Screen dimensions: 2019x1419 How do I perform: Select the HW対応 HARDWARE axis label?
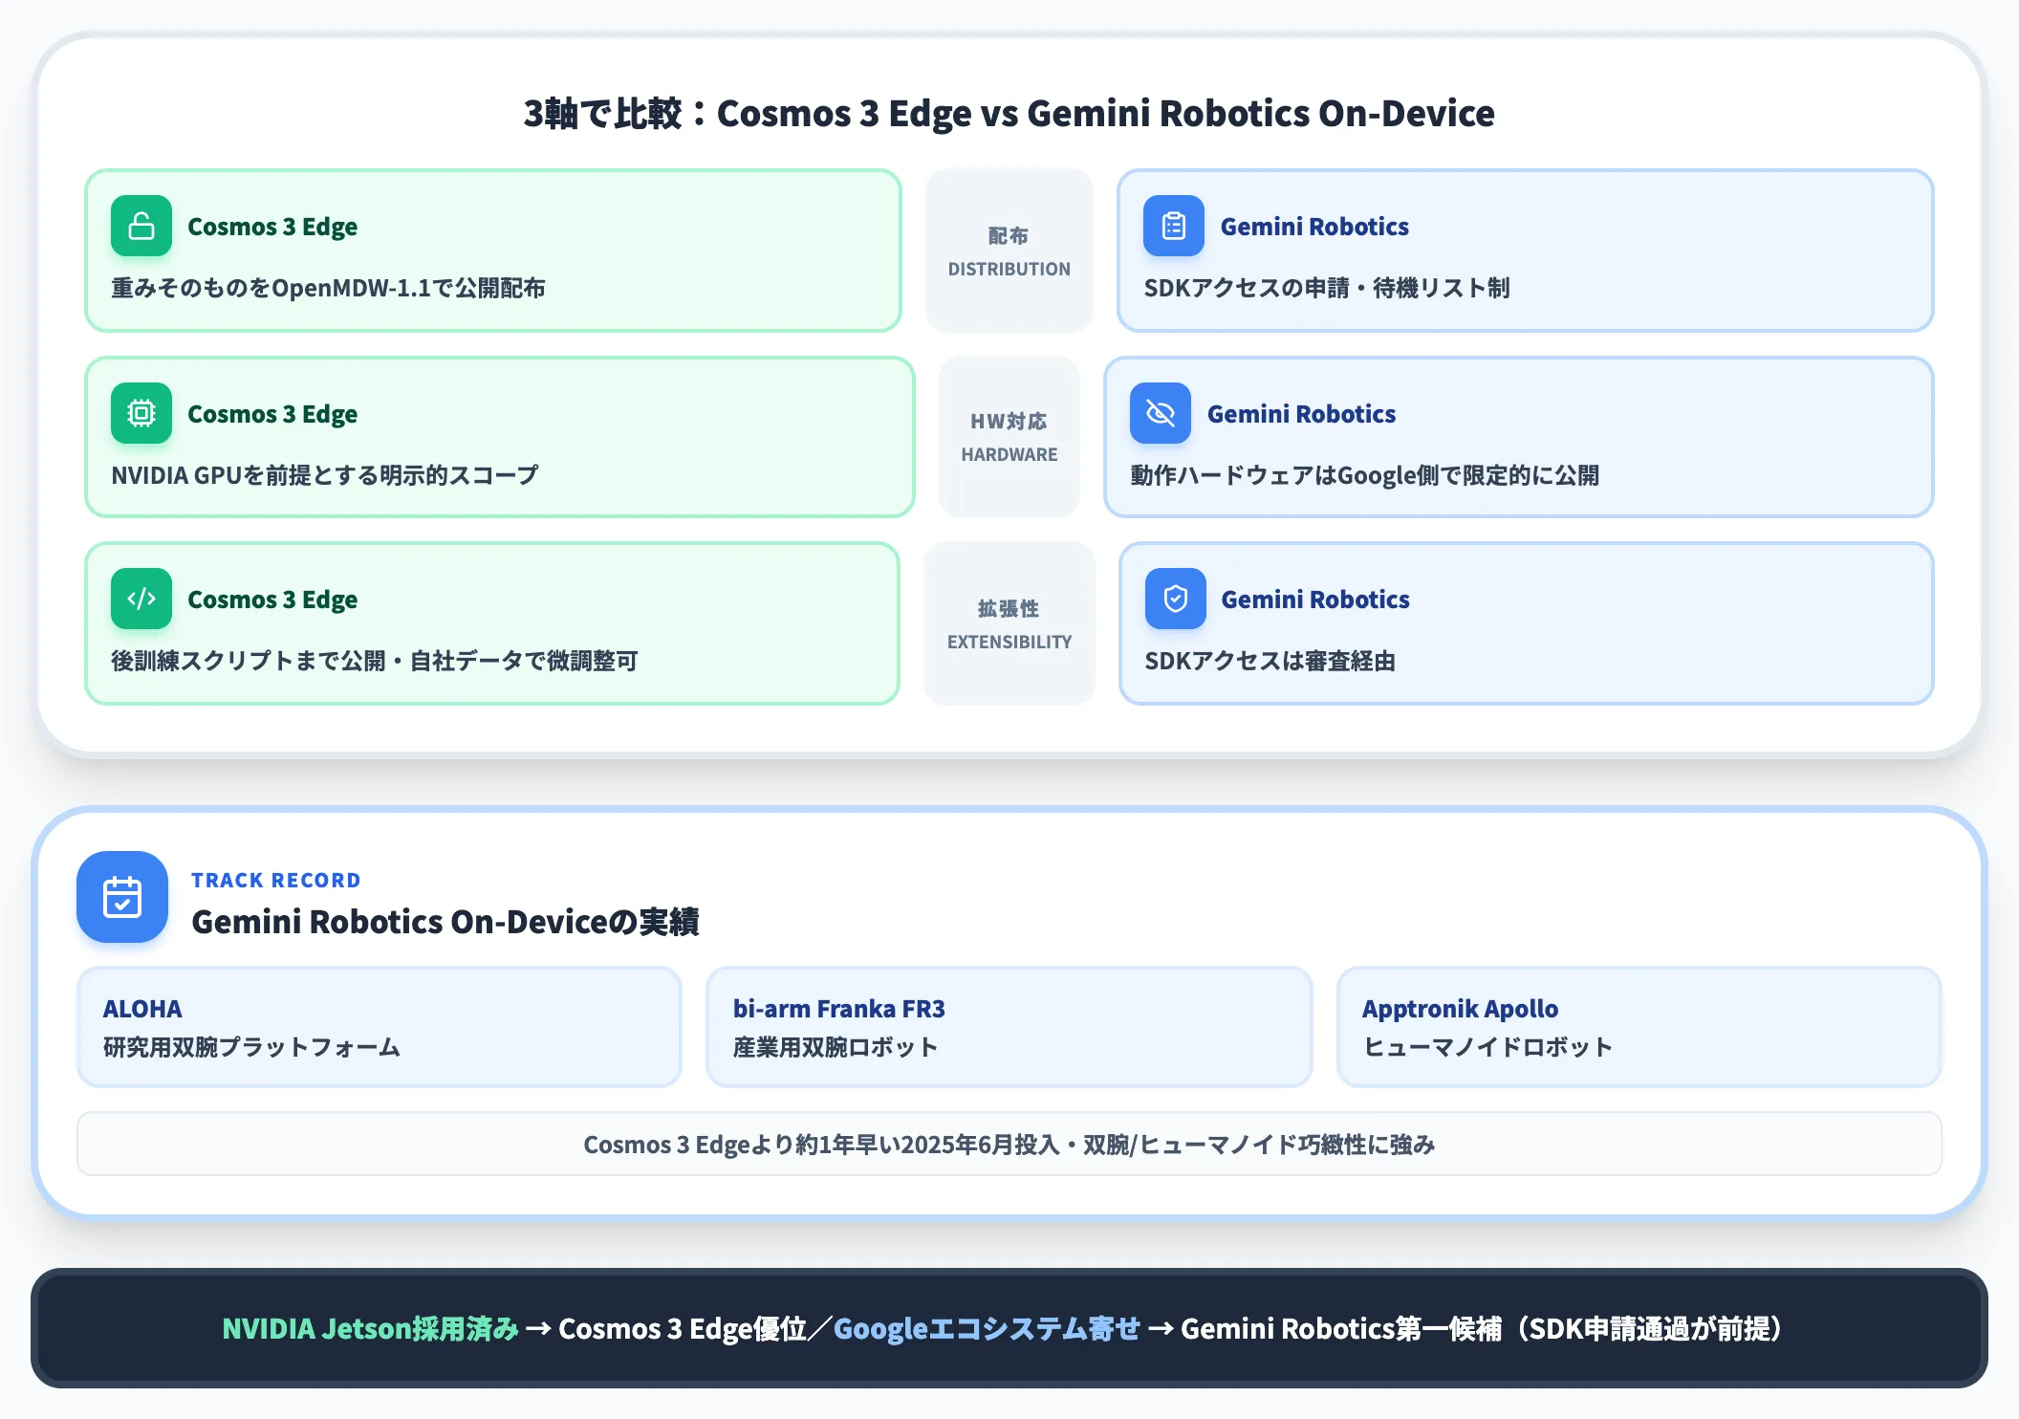coord(1009,437)
